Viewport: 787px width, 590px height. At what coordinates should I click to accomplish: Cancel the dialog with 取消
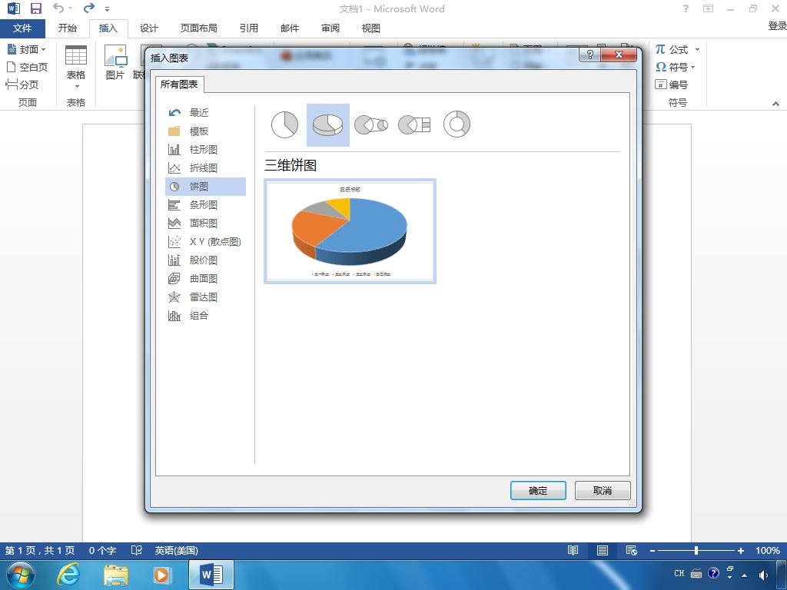603,491
